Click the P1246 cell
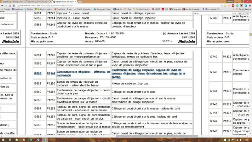252x142 pixels. (x=51, y=55)
